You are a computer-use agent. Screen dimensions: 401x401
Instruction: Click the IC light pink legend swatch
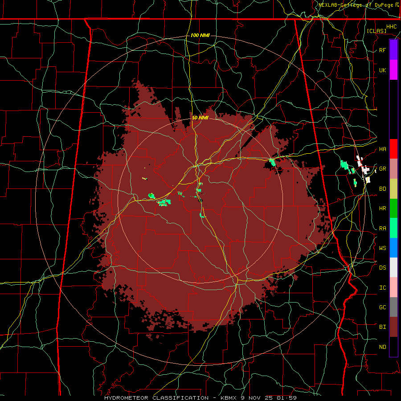[393, 287]
